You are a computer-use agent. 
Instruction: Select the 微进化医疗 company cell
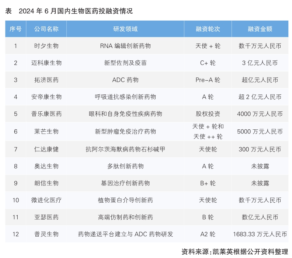click(x=46, y=200)
